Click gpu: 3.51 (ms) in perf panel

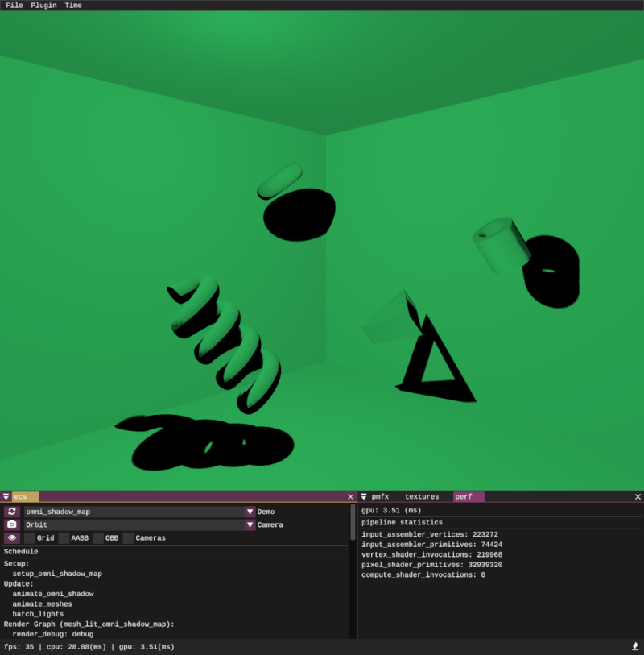391,510
